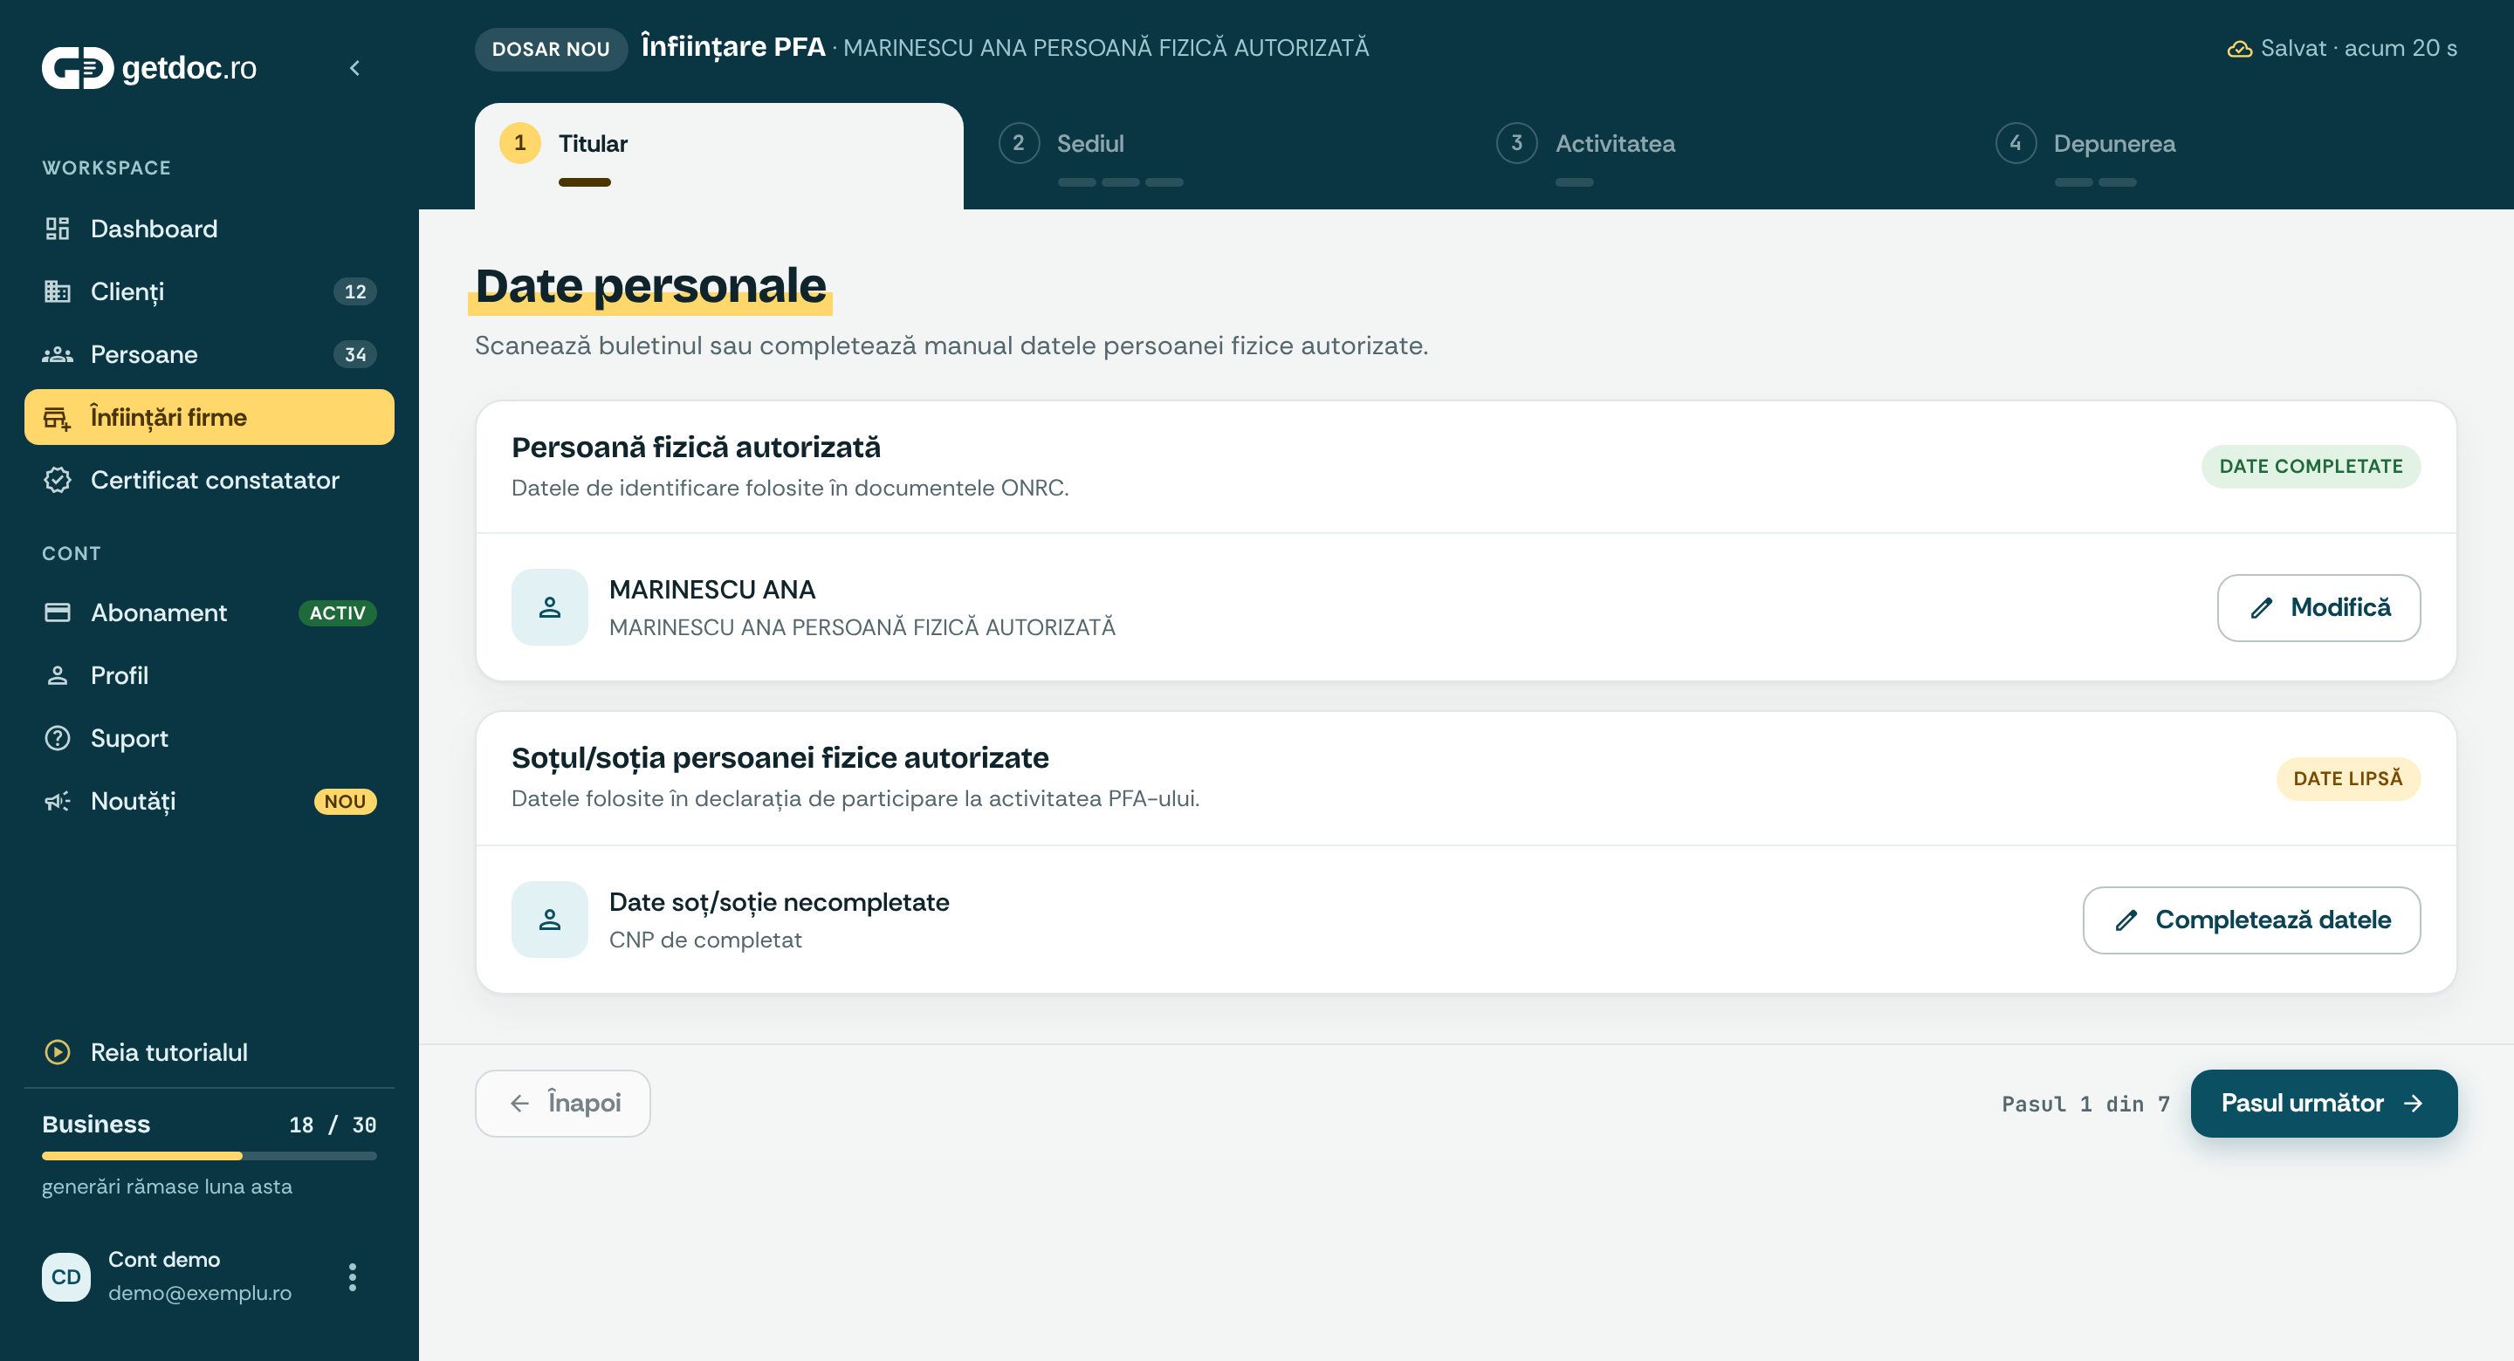This screenshot has height=1361, width=2514.
Task: Click the Abonament card icon
Action: coord(58,612)
